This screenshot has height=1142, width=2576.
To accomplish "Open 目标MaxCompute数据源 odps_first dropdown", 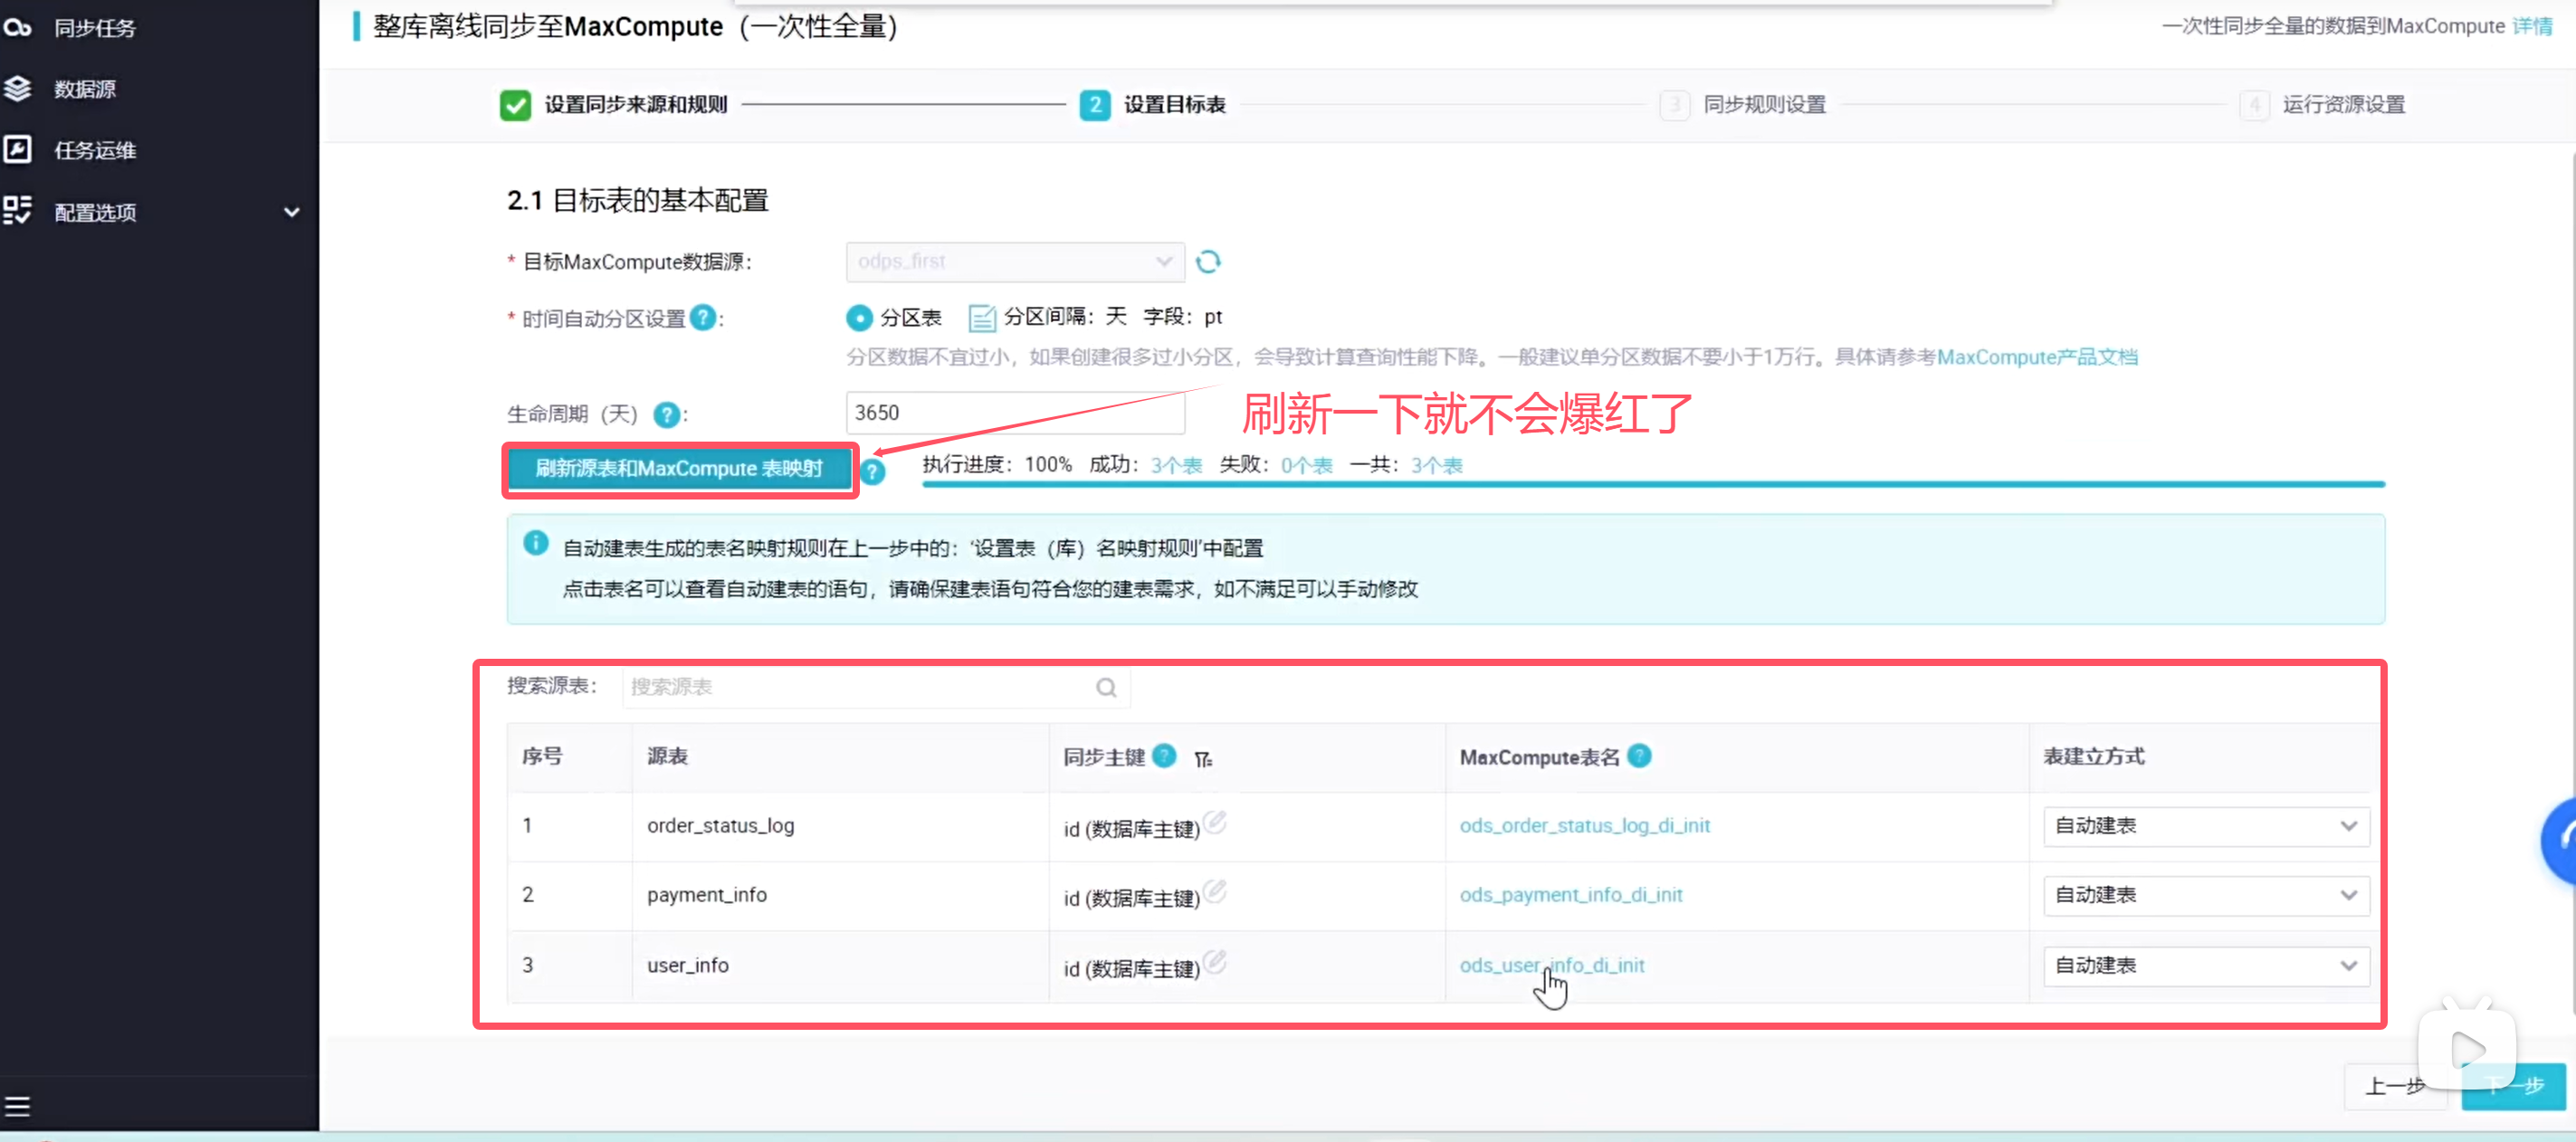I will coord(1014,262).
